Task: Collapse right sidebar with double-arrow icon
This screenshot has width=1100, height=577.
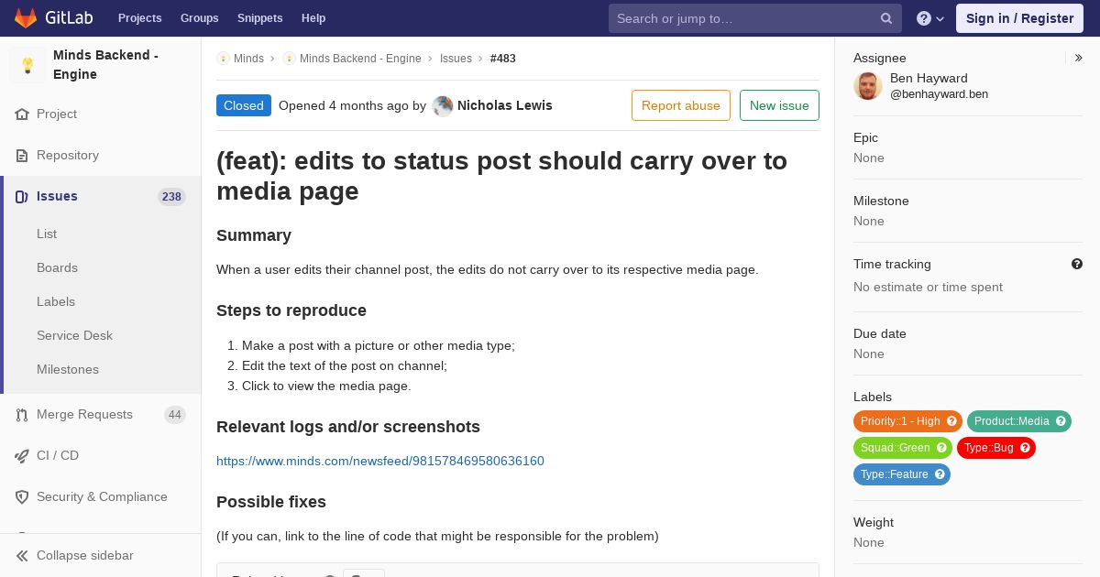Action: pos(1079,58)
